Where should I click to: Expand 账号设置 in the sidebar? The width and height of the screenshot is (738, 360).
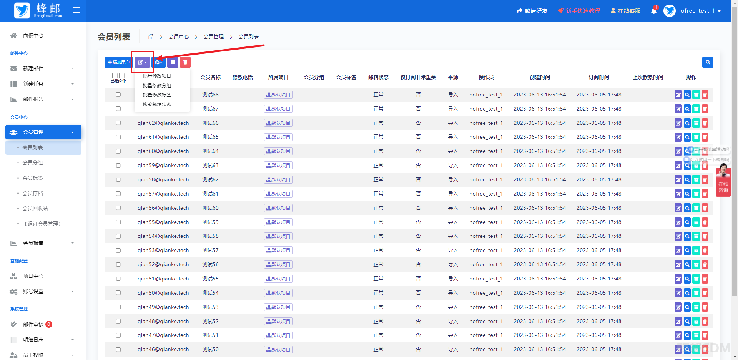click(x=42, y=291)
